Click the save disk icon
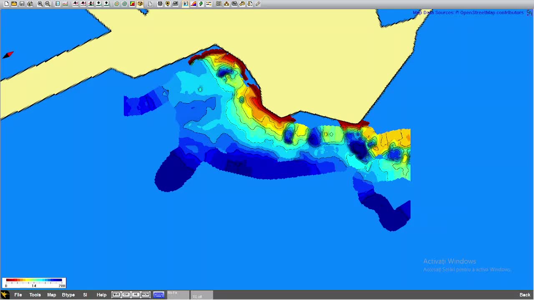Viewport: 534px width, 300px height. click(22, 4)
